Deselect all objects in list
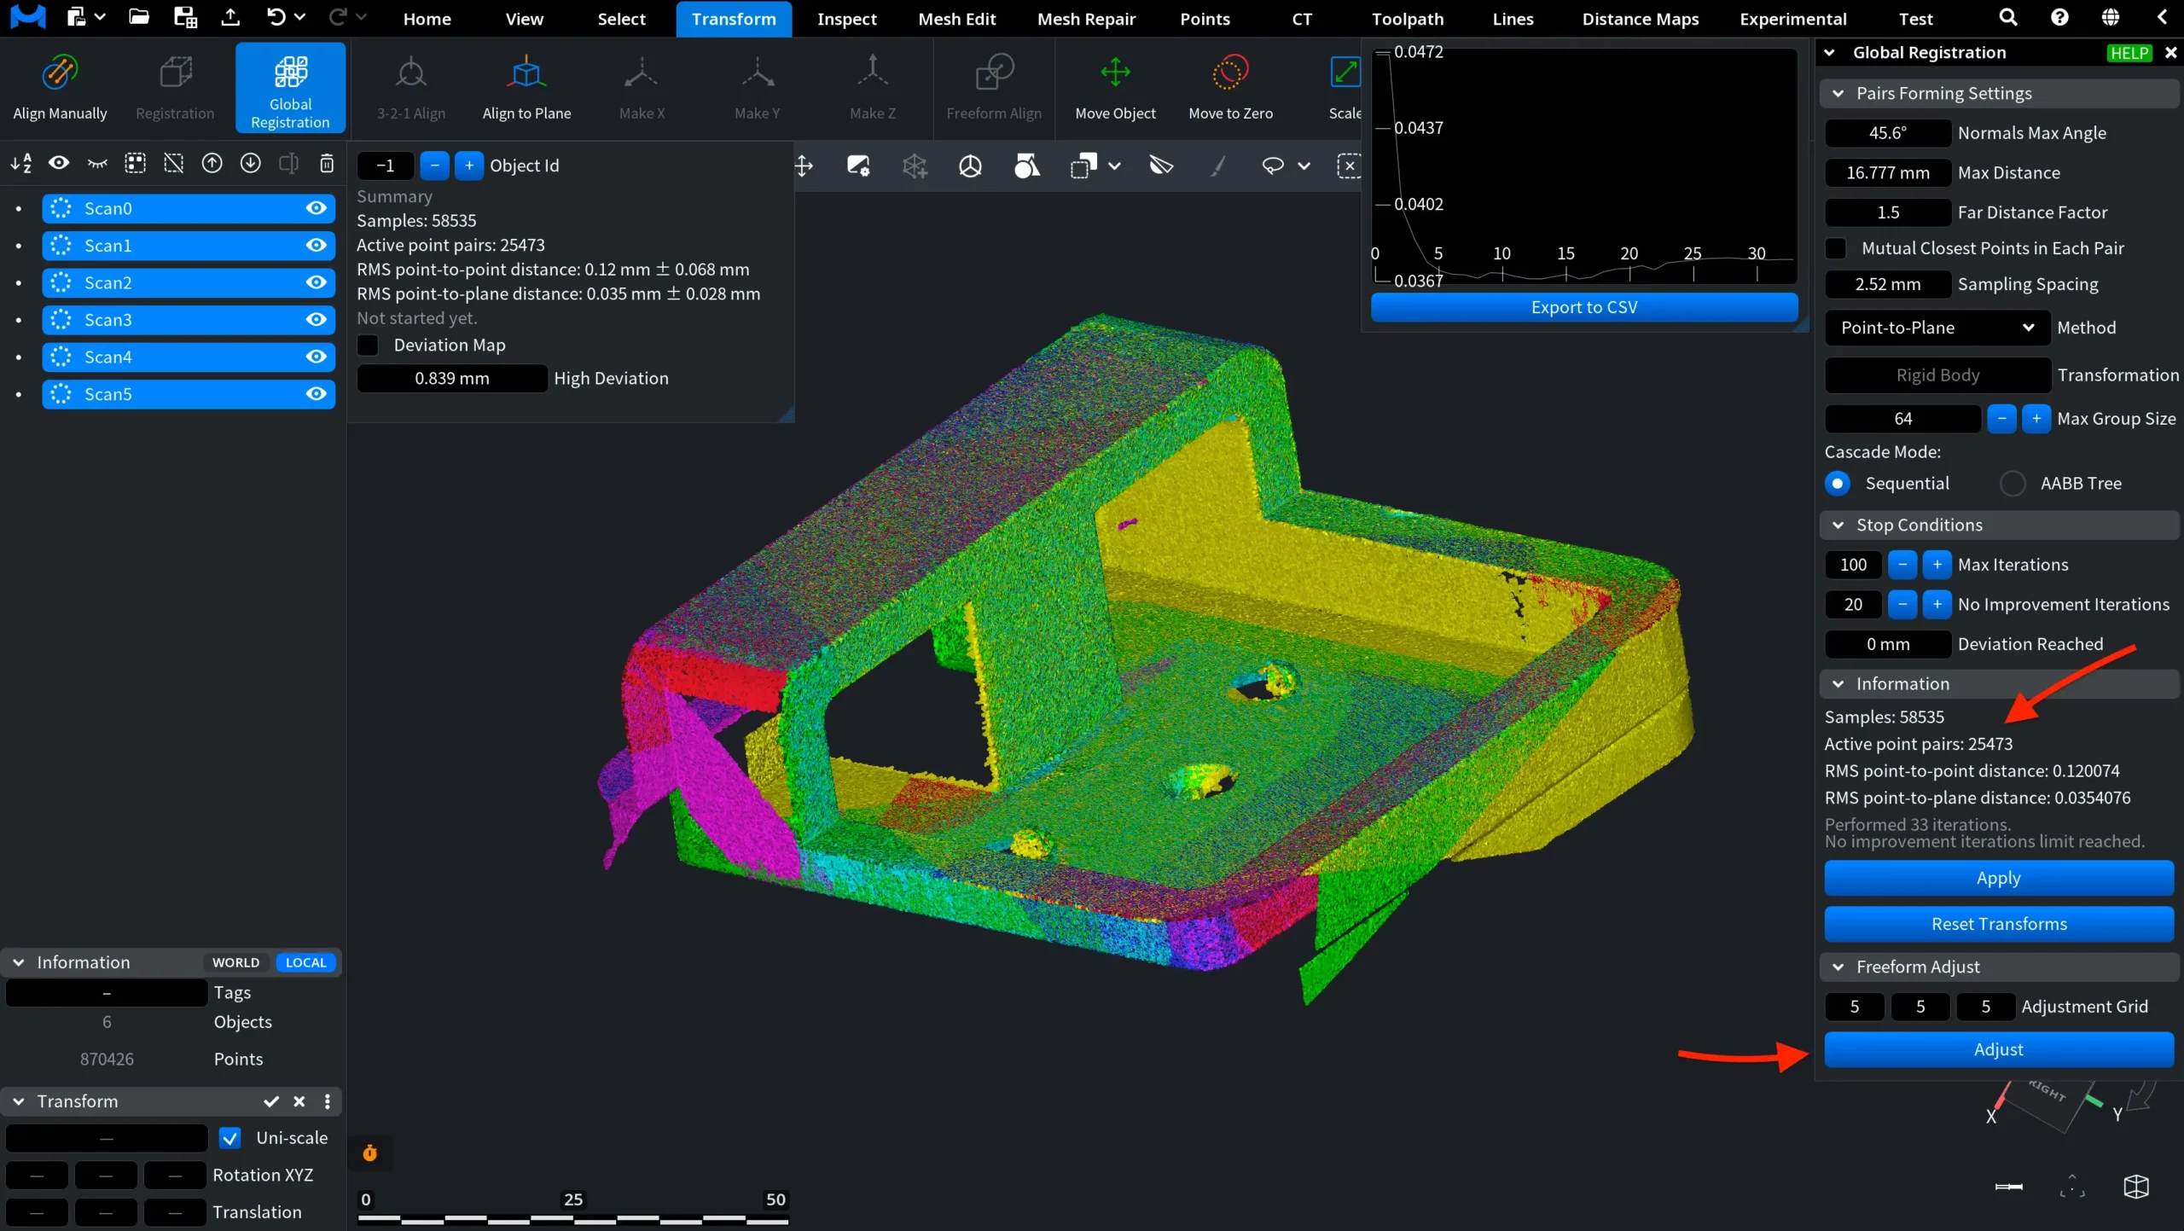Viewport: 2184px width, 1231px height. tap(174, 163)
